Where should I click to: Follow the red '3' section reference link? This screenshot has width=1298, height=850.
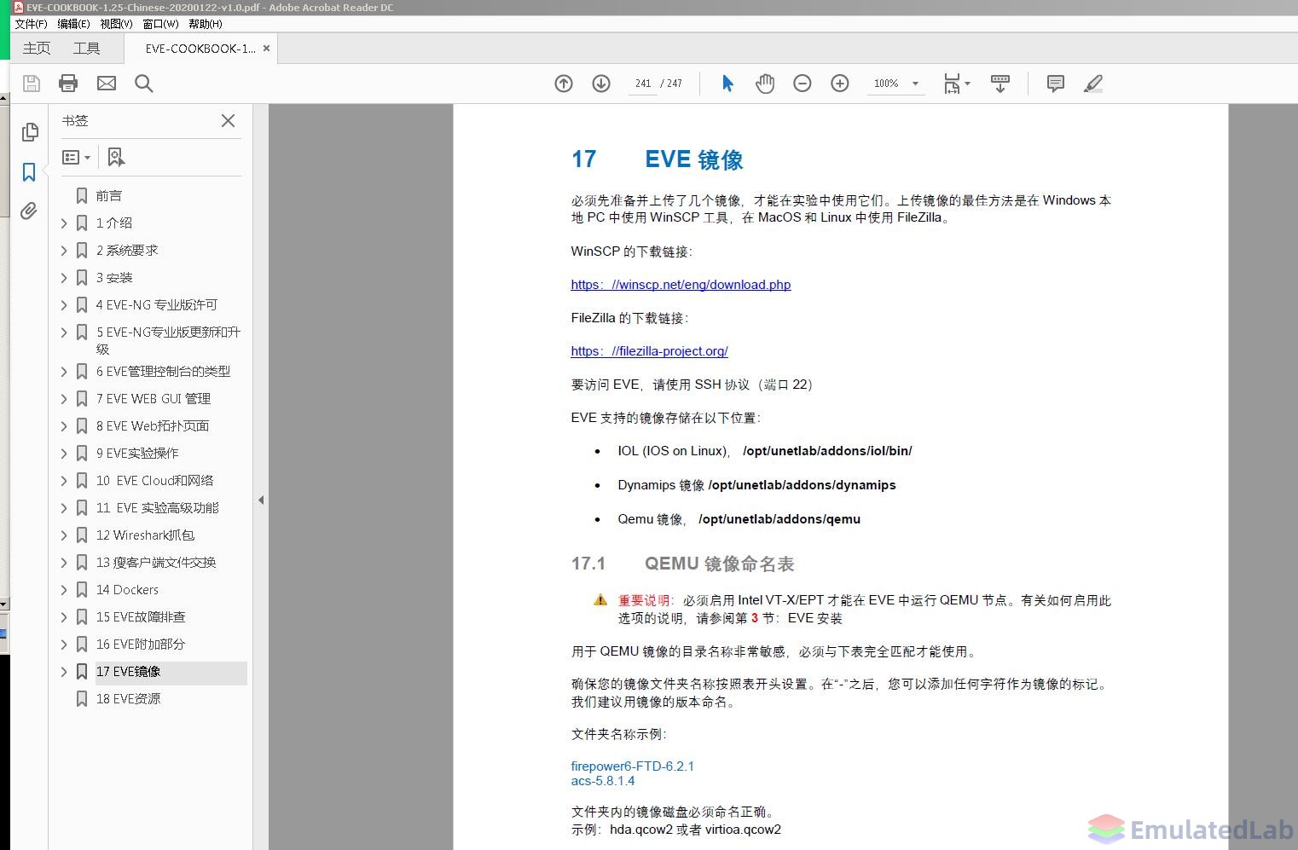pyautogui.click(x=754, y=618)
